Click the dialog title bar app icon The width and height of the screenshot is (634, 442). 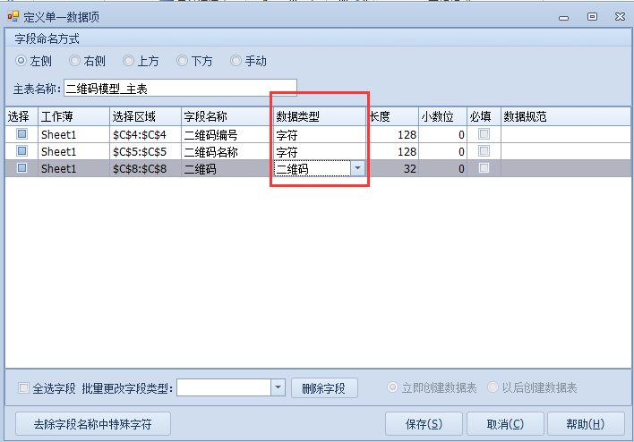pyautogui.click(x=13, y=16)
